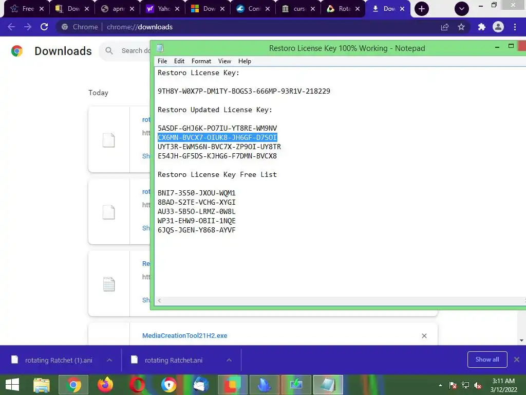Open MediaCreationTool21H2.exe download link

tap(184, 335)
